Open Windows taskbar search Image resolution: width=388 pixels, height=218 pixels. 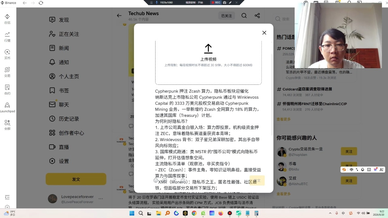(x=141, y=213)
